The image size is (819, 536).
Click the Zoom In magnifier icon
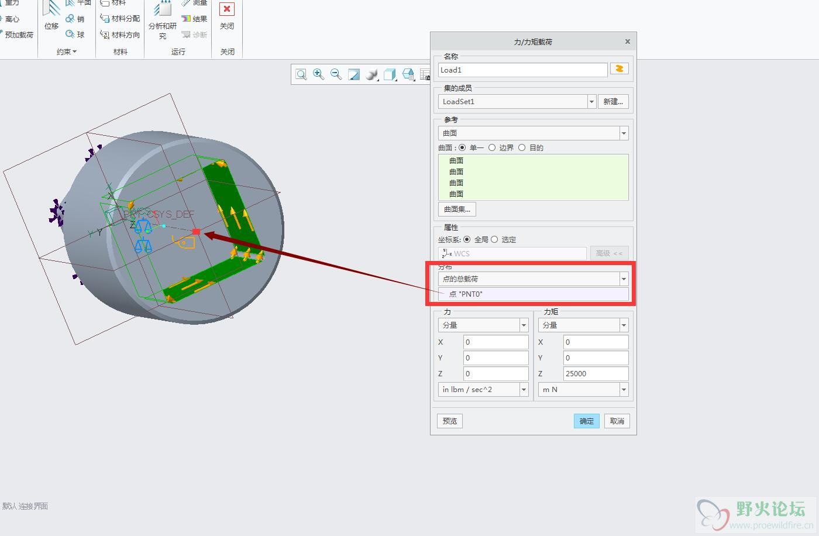point(318,74)
